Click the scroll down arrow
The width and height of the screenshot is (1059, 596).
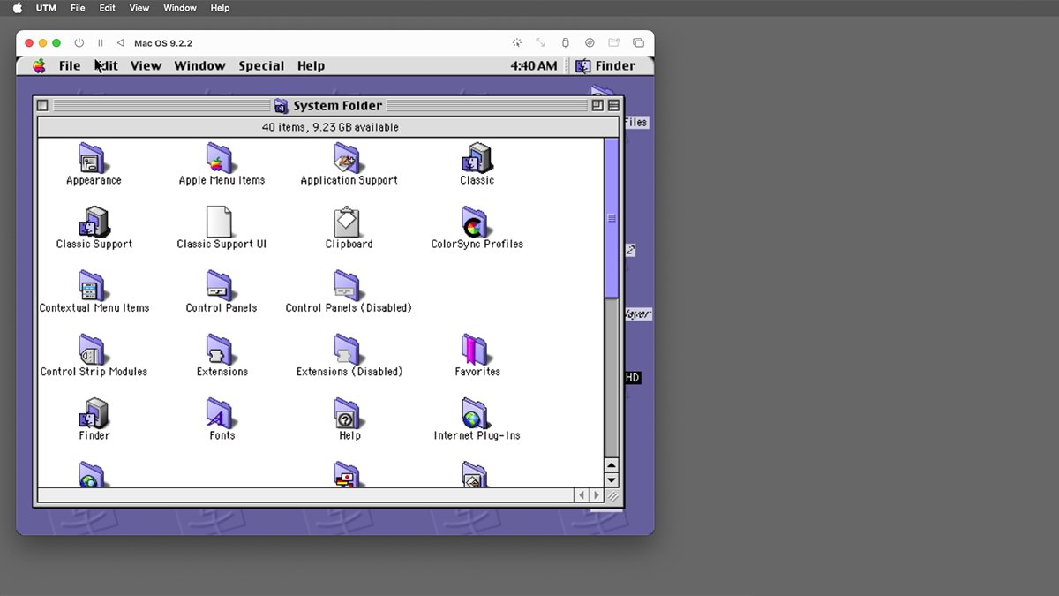[612, 480]
